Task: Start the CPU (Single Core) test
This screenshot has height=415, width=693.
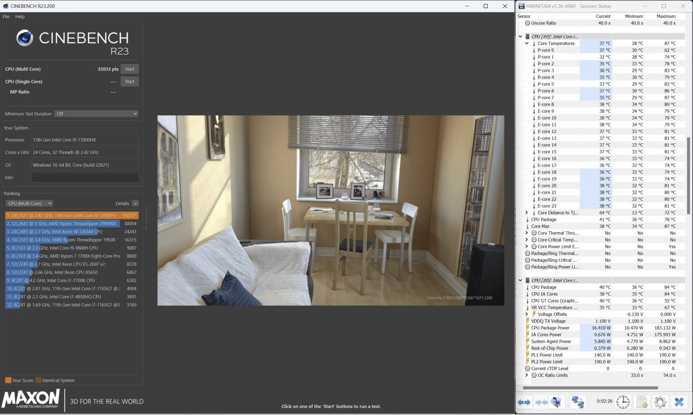Action: click(x=129, y=81)
